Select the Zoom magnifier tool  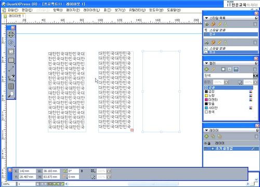(x=11, y=95)
